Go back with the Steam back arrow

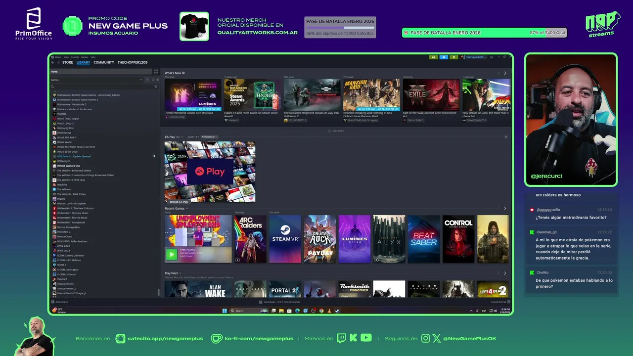coord(52,62)
